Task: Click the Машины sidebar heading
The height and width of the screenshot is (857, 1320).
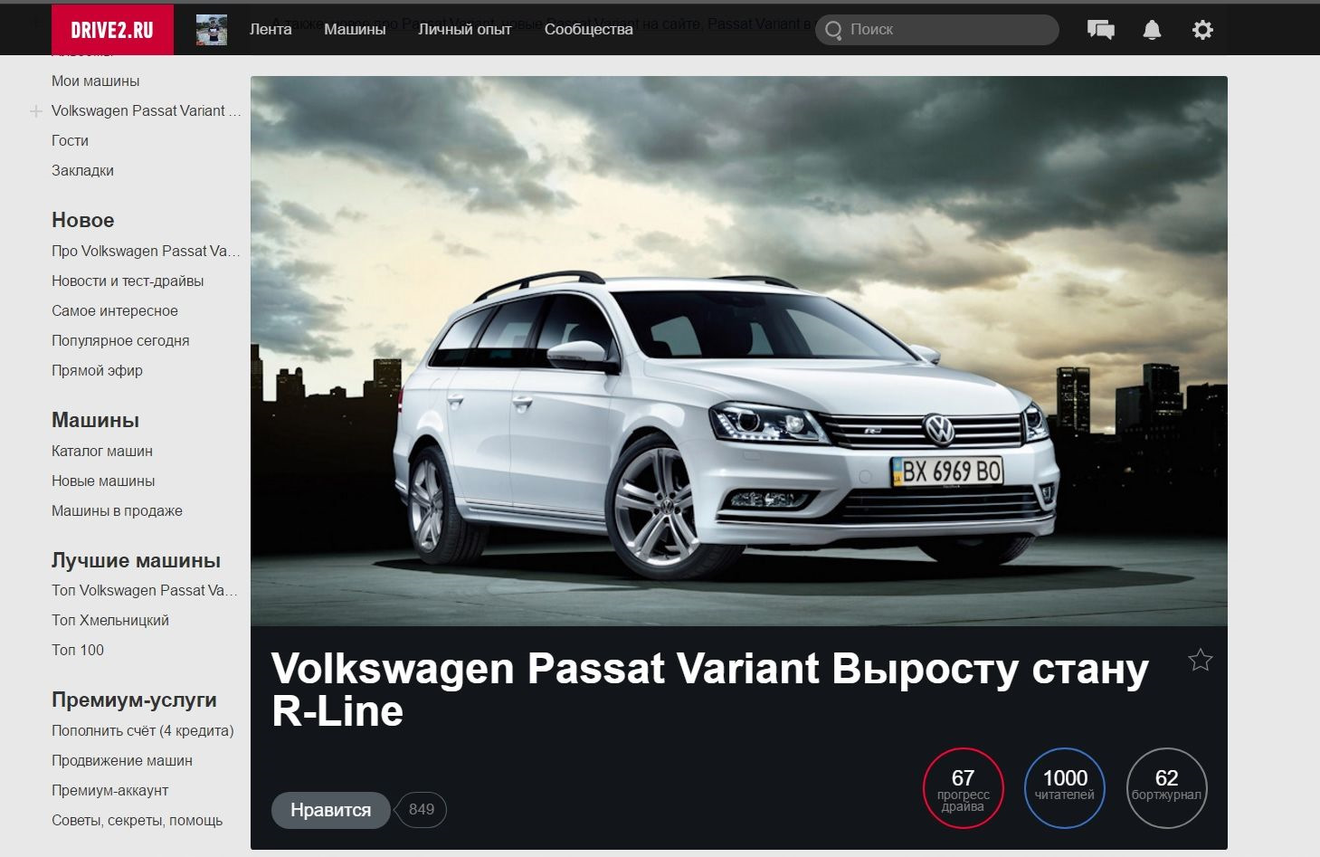Action: 95,420
